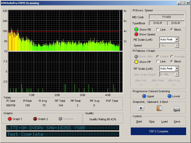191x143 pixels.
Task: Copy results using the clipboard icon
Action: tap(160, 108)
